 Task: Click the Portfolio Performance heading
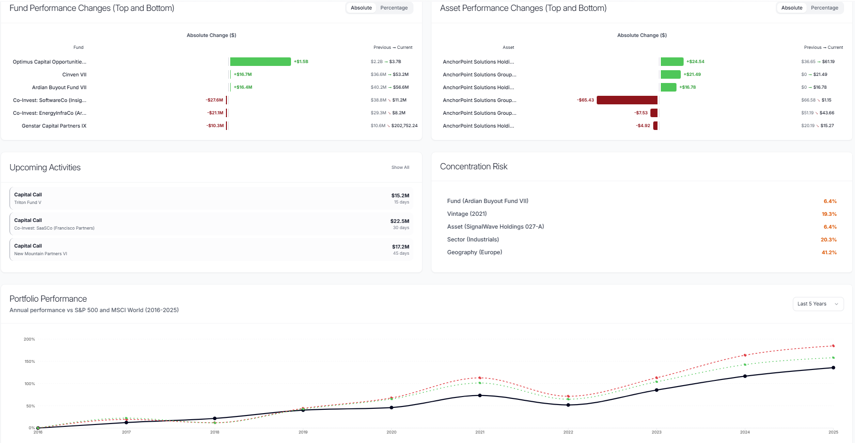[48, 299]
